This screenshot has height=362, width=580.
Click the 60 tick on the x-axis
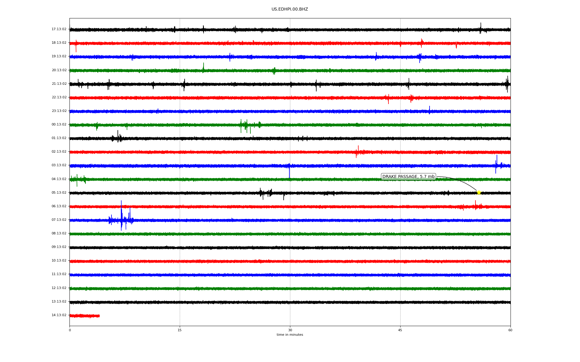[510, 330]
